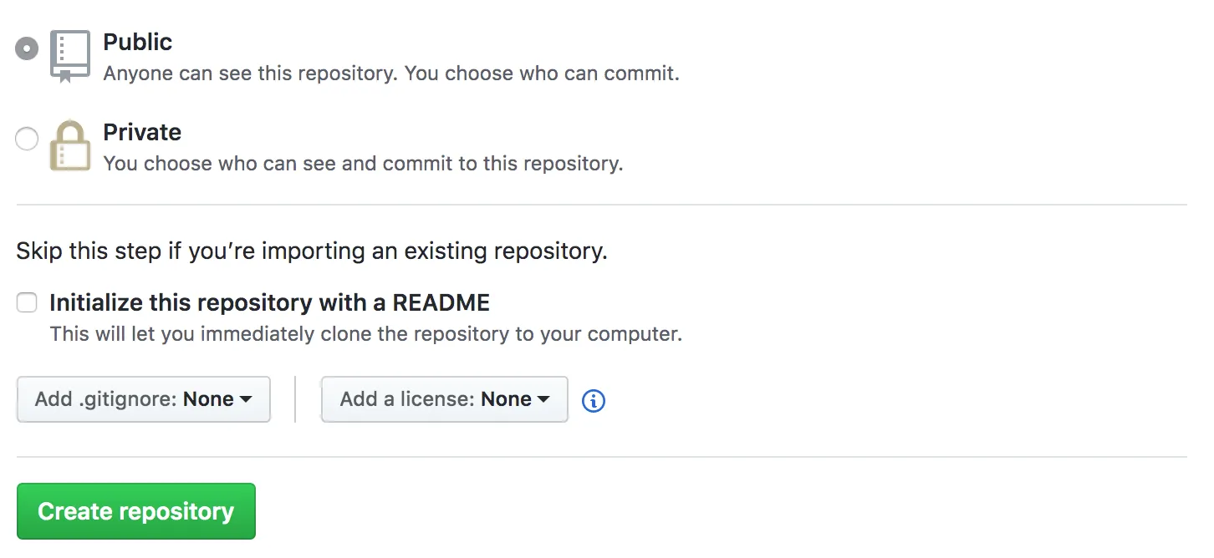This screenshot has height=558, width=1214.
Task: Click the 'None' value in .gitignore selector
Action: point(208,399)
